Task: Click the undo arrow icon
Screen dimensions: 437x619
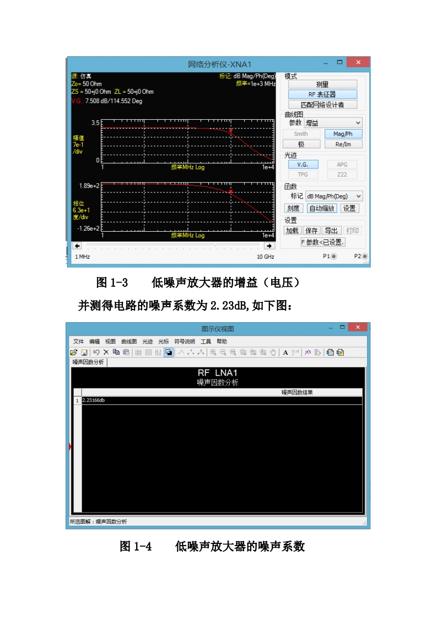Action: [96, 353]
